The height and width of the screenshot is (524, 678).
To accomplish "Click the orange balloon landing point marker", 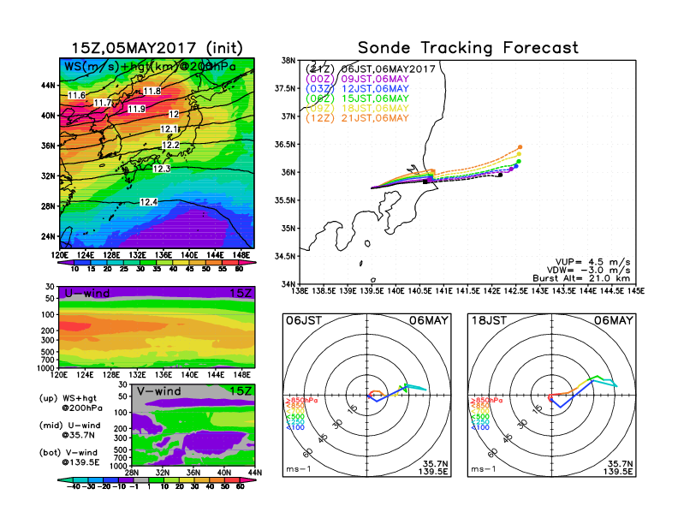I will coord(520,147).
